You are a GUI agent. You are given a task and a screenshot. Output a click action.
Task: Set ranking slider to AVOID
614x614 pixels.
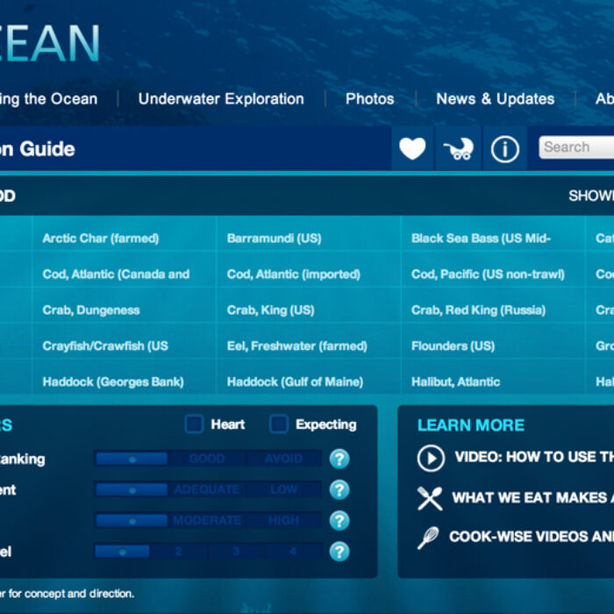pos(283,459)
